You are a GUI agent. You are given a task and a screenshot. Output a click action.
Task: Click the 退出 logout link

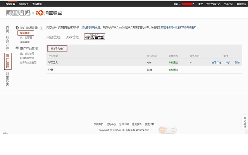[x=201, y=4]
